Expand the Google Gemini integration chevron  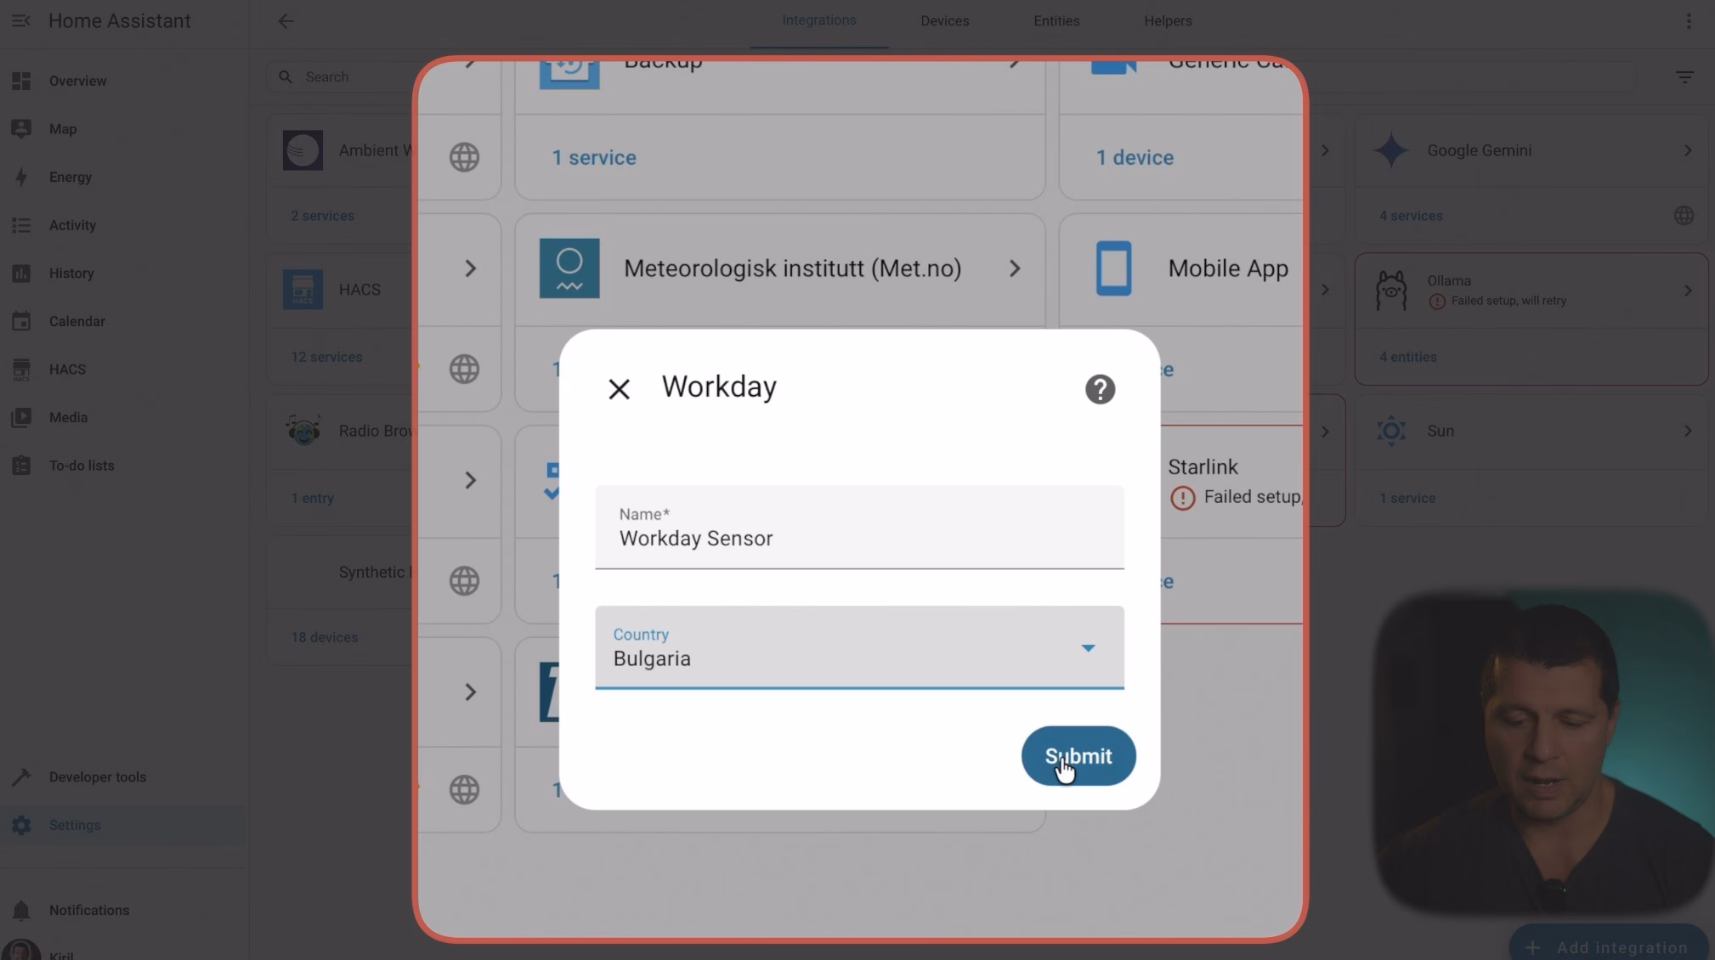1687,150
